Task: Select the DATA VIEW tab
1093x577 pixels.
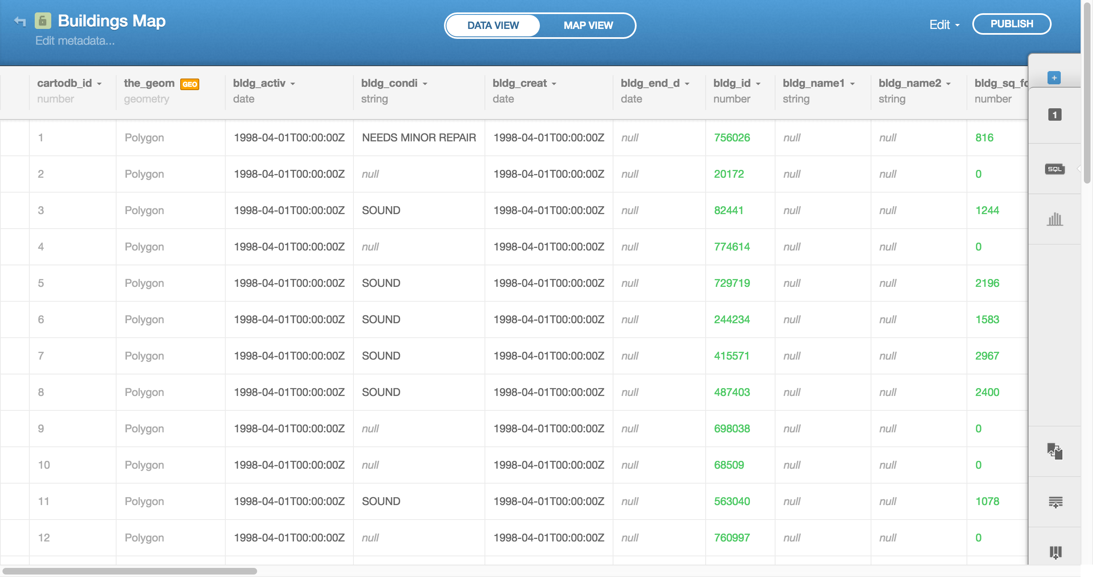Action: point(493,26)
